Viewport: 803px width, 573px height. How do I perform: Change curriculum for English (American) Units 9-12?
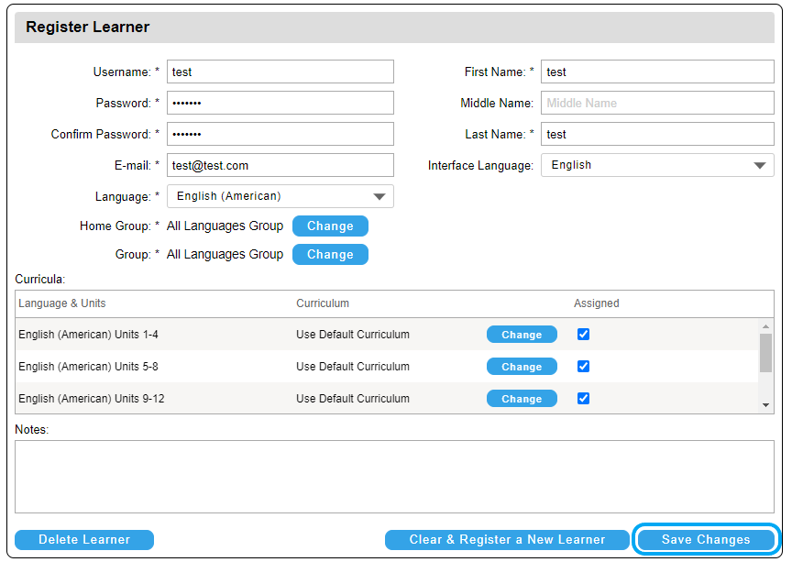tap(522, 398)
